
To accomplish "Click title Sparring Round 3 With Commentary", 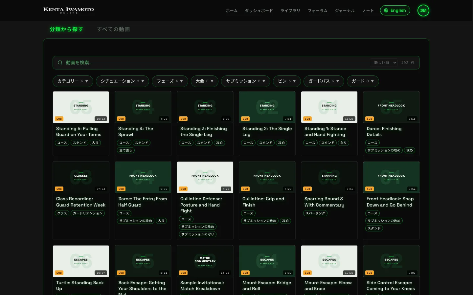I will tap(325, 202).
